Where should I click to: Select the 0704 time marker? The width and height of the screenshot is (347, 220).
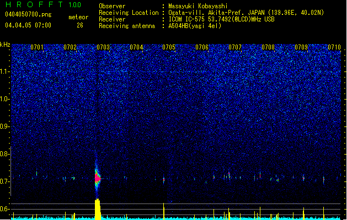coord(136,47)
